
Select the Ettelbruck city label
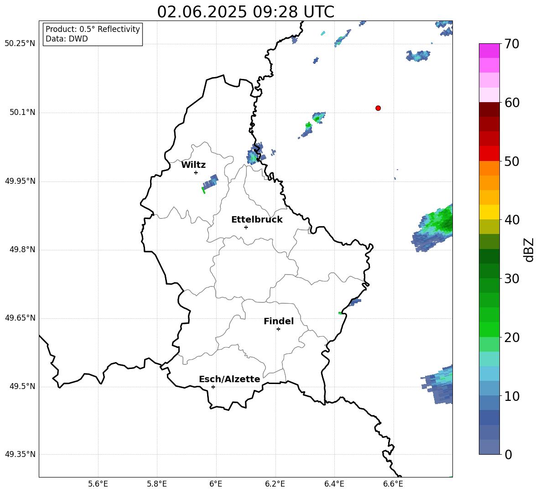[x=257, y=220]
